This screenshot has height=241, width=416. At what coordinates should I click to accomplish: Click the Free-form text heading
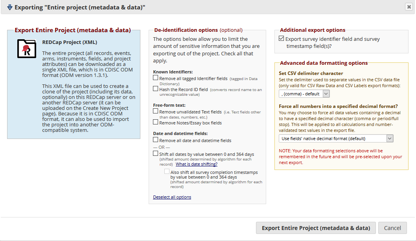pos(169,106)
